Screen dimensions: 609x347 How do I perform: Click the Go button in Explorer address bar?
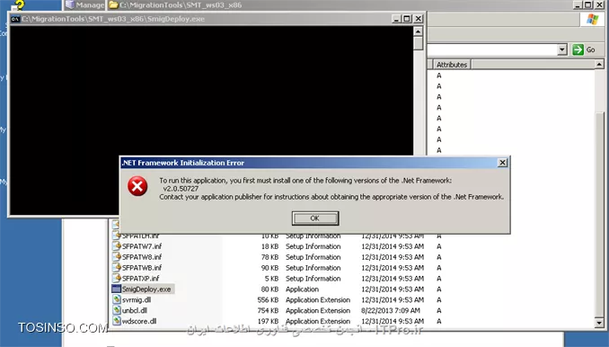(584, 49)
